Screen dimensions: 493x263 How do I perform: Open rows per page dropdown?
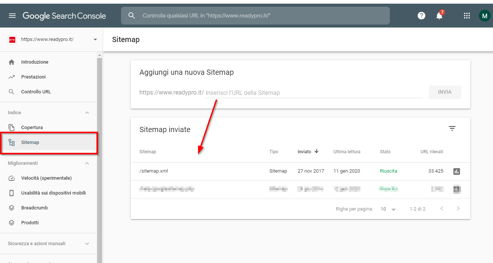388,209
